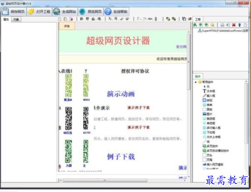Collapse the 常用组件 folder
The image size is (251, 192).
click(x=195, y=82)
